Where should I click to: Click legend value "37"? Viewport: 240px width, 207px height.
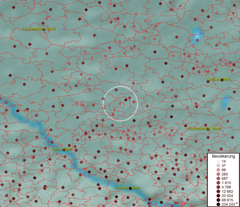[224, 165]
